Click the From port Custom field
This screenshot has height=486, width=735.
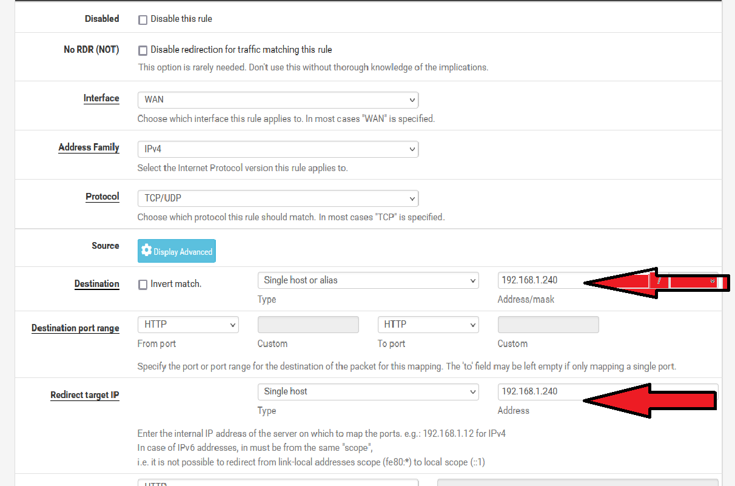308,325
